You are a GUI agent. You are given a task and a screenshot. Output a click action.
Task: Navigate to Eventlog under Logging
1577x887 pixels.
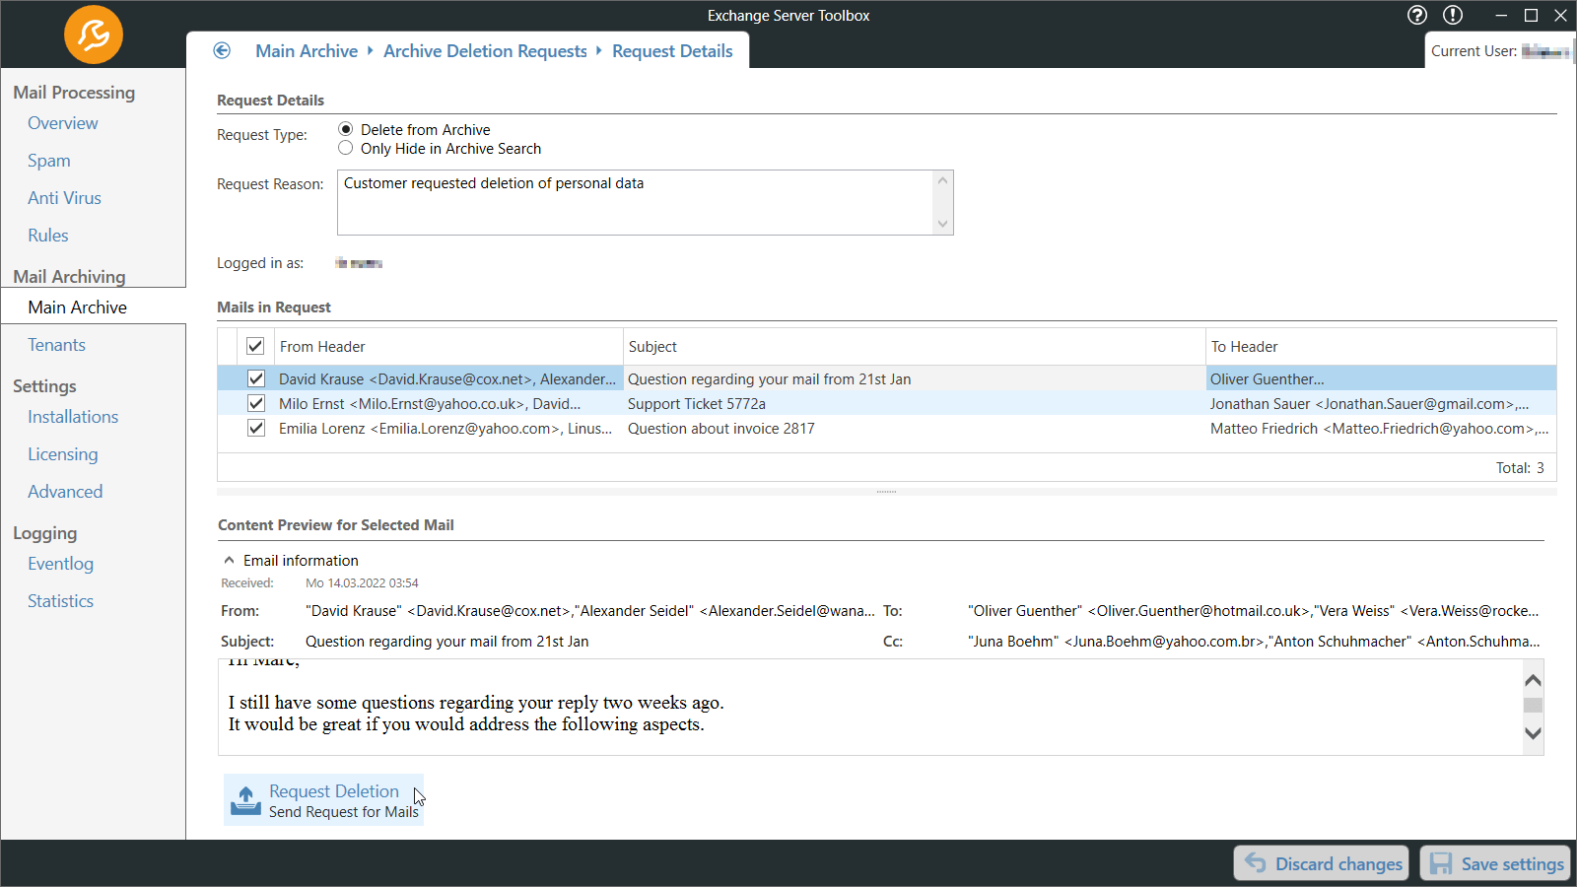point(60,564)
